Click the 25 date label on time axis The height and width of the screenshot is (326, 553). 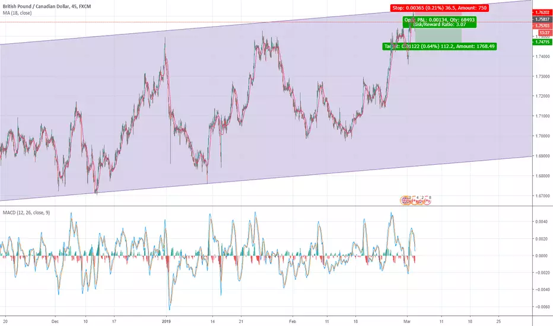(498, 321)
